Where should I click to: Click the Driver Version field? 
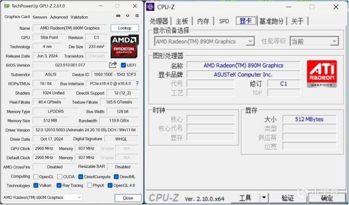pos(86,130)
